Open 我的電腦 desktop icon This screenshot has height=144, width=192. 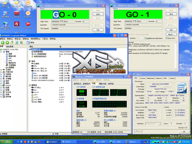tap(5, 14)
